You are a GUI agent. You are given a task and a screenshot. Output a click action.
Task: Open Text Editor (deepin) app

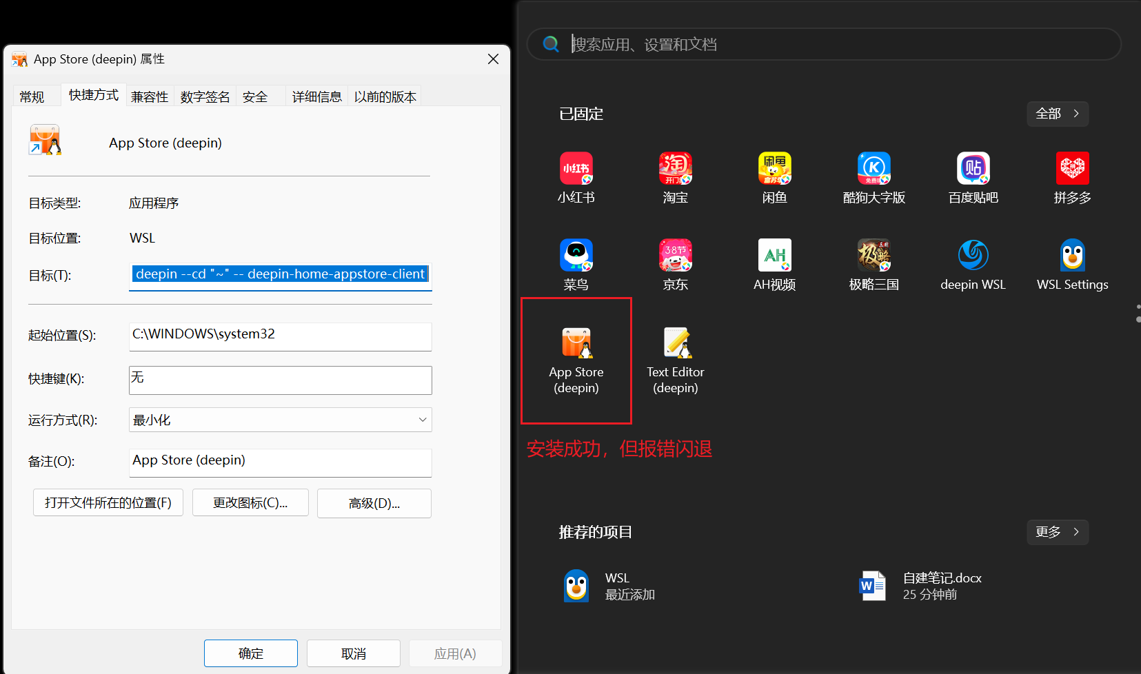(676, 360)
